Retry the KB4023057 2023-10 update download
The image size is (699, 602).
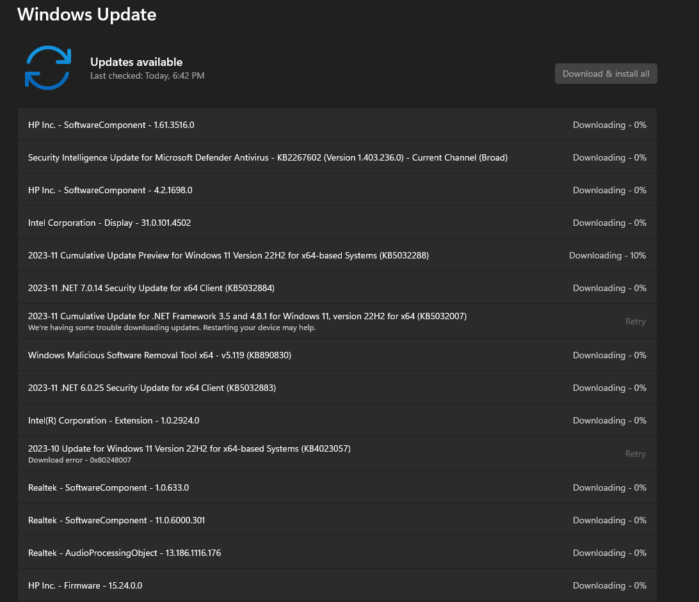tap(635, 454)
